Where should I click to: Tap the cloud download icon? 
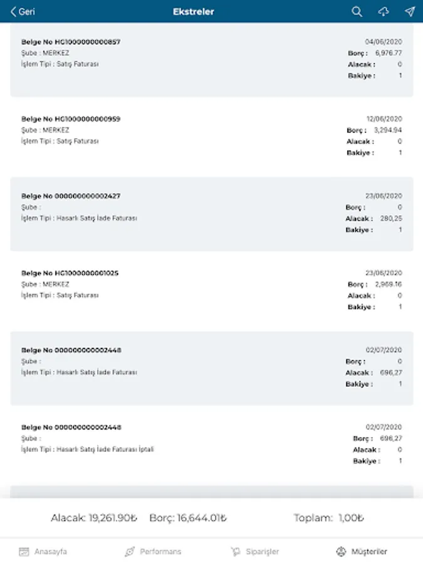[384, 12]
